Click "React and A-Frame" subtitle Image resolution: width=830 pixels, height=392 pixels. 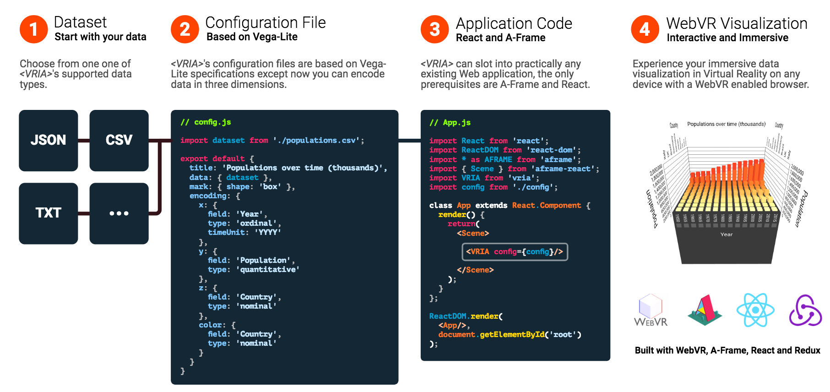tap(501, 38)
